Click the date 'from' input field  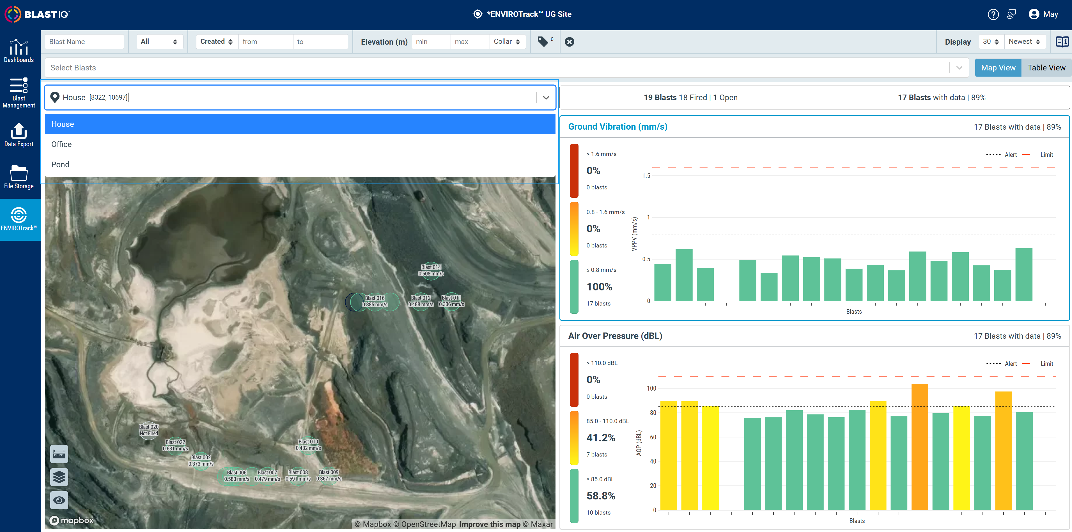pyautogui.click(x=265, y=41)
